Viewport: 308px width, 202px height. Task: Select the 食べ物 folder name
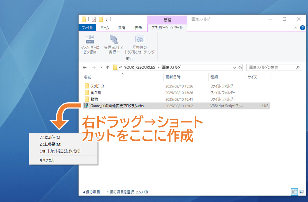click(x=96, y=92)
